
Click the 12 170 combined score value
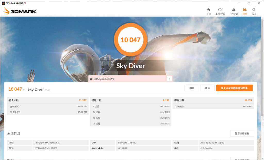pyautogui.click(x=248, y=100)
